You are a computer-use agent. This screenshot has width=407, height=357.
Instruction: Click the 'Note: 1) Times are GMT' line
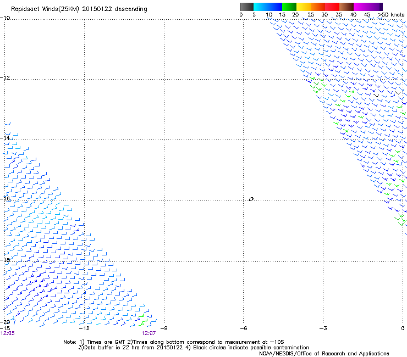click(x=174, y=342)
